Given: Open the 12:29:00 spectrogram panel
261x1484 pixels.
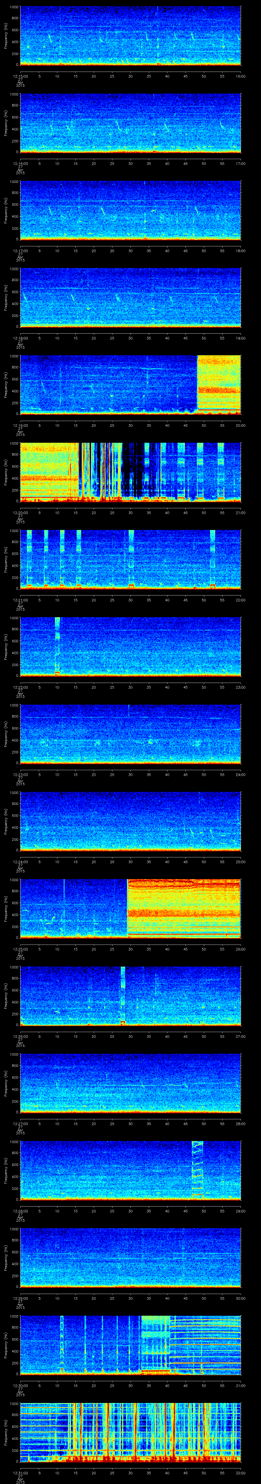Looking at the screenshot, I should (x=130, y=1258).
